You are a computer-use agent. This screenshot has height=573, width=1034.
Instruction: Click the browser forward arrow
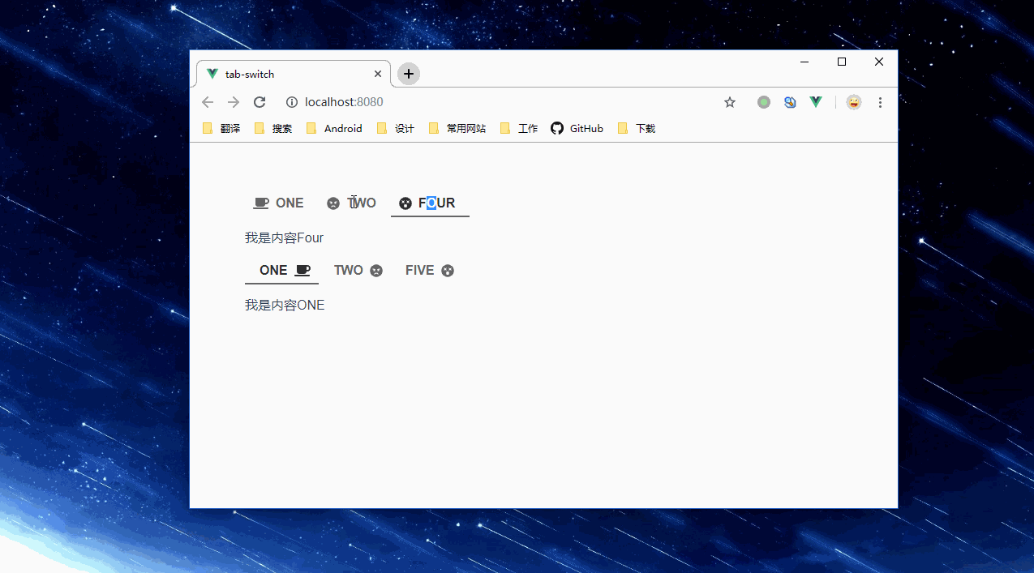pyautogui.click(x=234, y=102)
